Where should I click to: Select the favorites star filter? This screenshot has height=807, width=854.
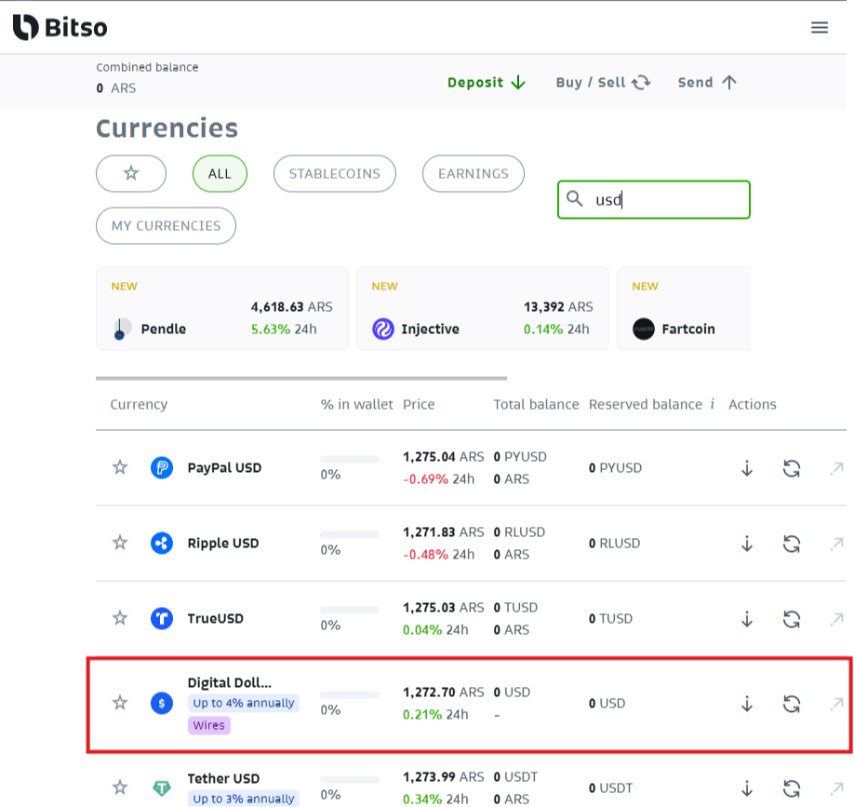pos(131,173)
